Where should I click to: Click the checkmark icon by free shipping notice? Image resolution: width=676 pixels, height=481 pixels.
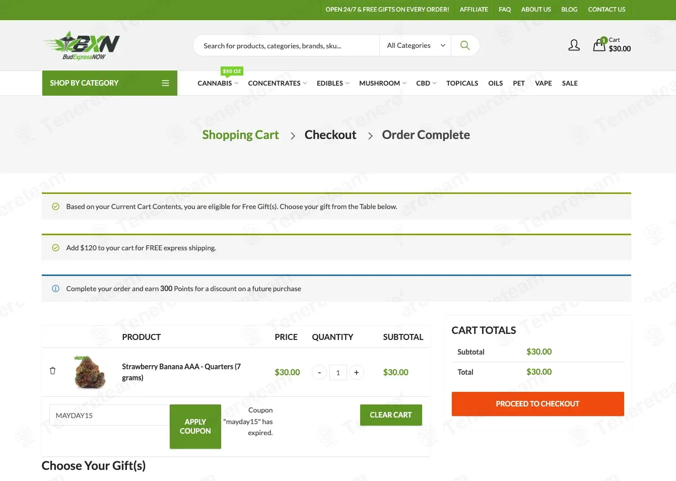coord(55,248)
